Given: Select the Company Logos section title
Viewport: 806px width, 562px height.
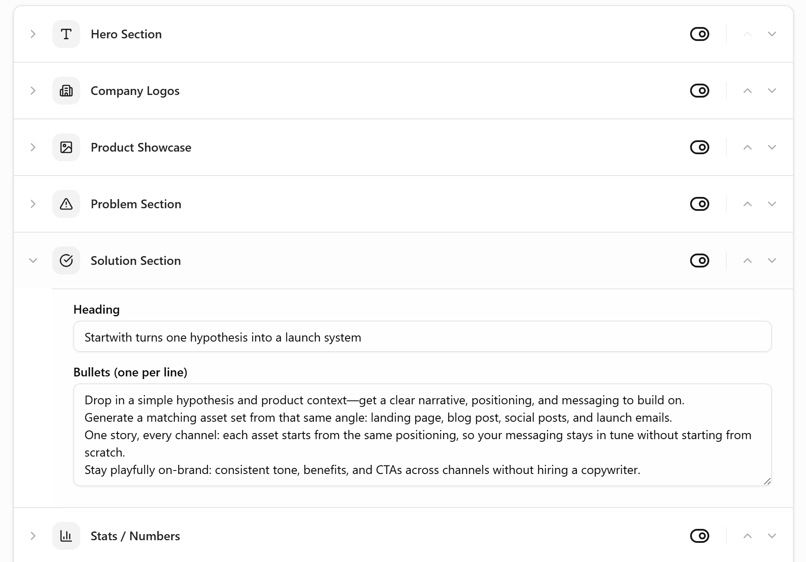Looking at the screenshot, I should click(135, 91).
